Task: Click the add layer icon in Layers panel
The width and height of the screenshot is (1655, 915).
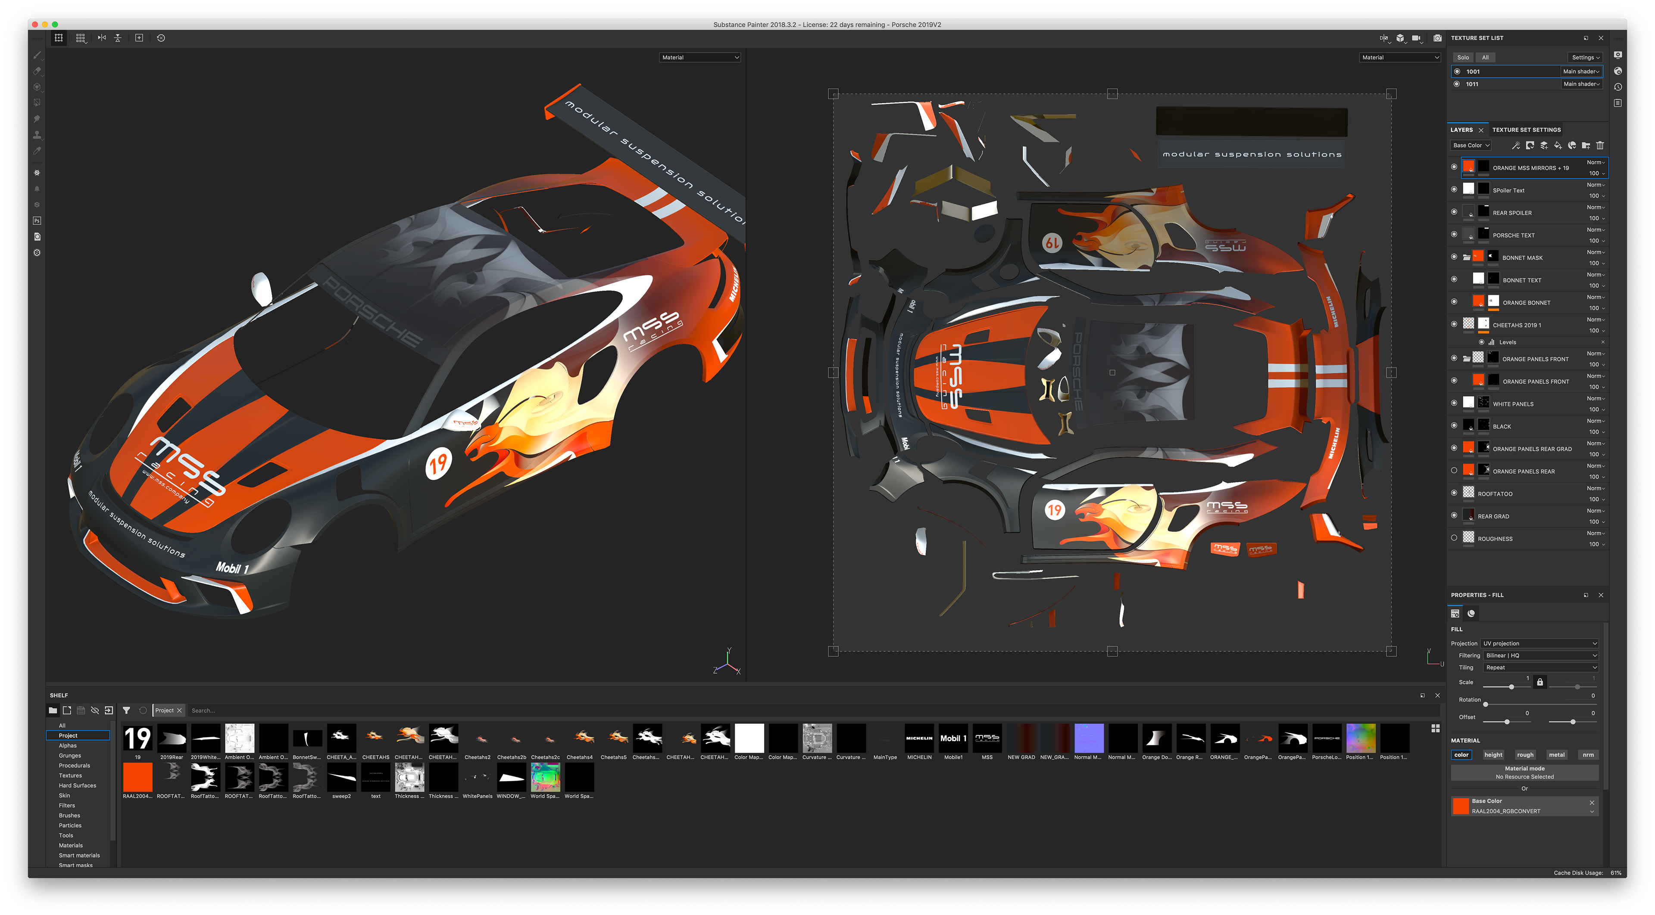Action: click(1544, 146)
